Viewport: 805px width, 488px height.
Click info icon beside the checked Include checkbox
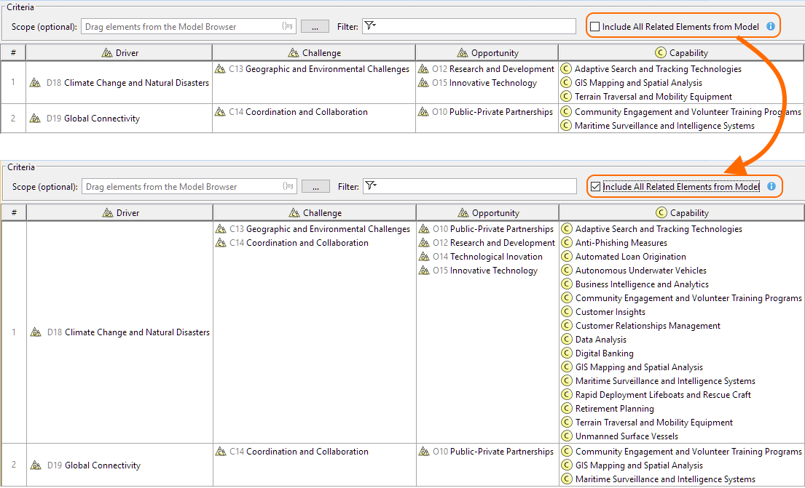(x=771, y=187)
